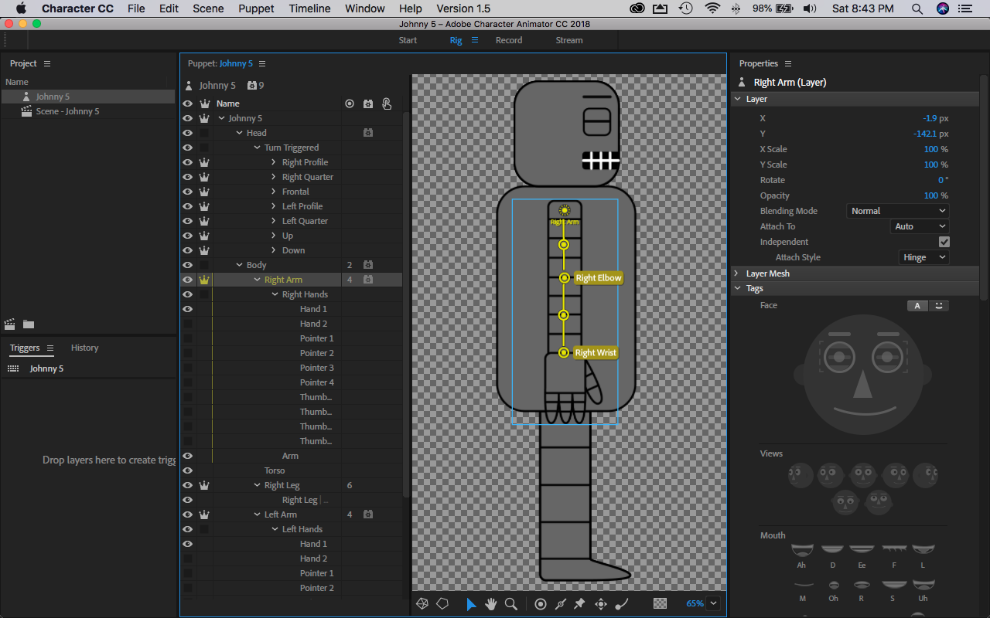
Task: Open the Timeline menu
Action: point(309,8)
